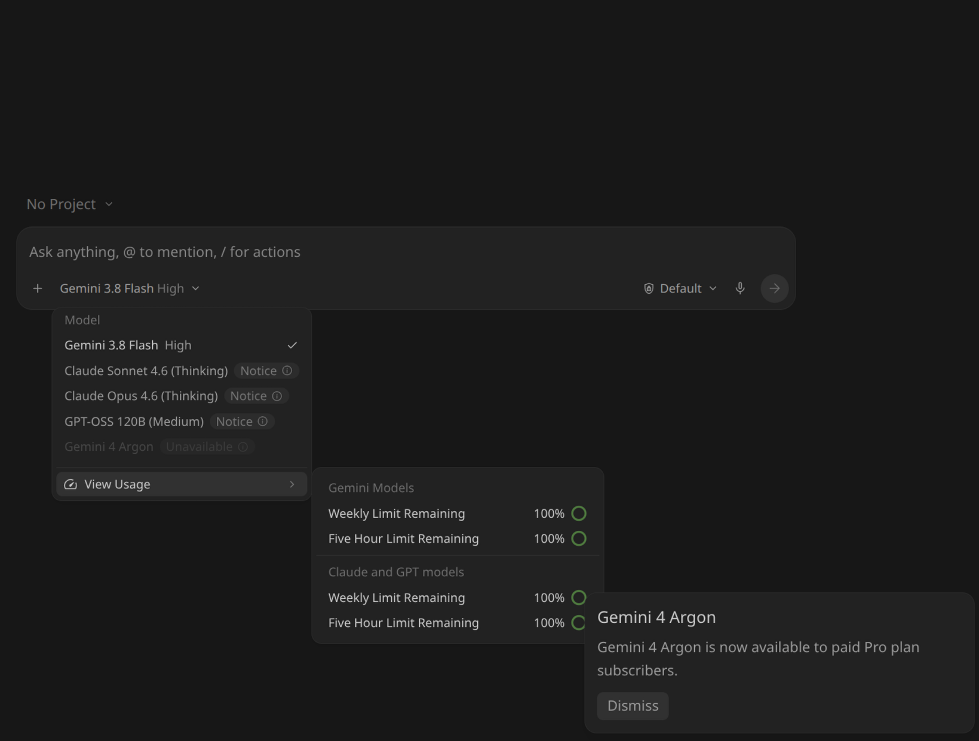
Task: Click the Notice badge for Claude Opus 4.6
Action: (x=256, y=396)
